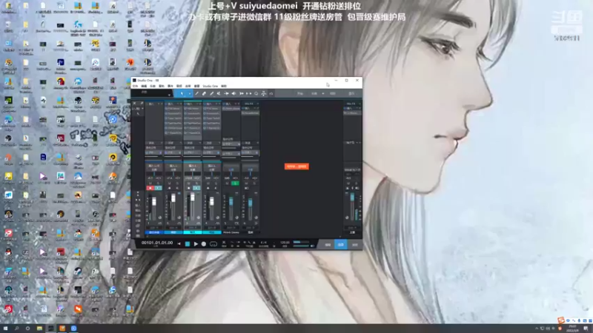Mute channel 6 in the mixer
Screen dimensions: 593x333
(x=247, y=183)
